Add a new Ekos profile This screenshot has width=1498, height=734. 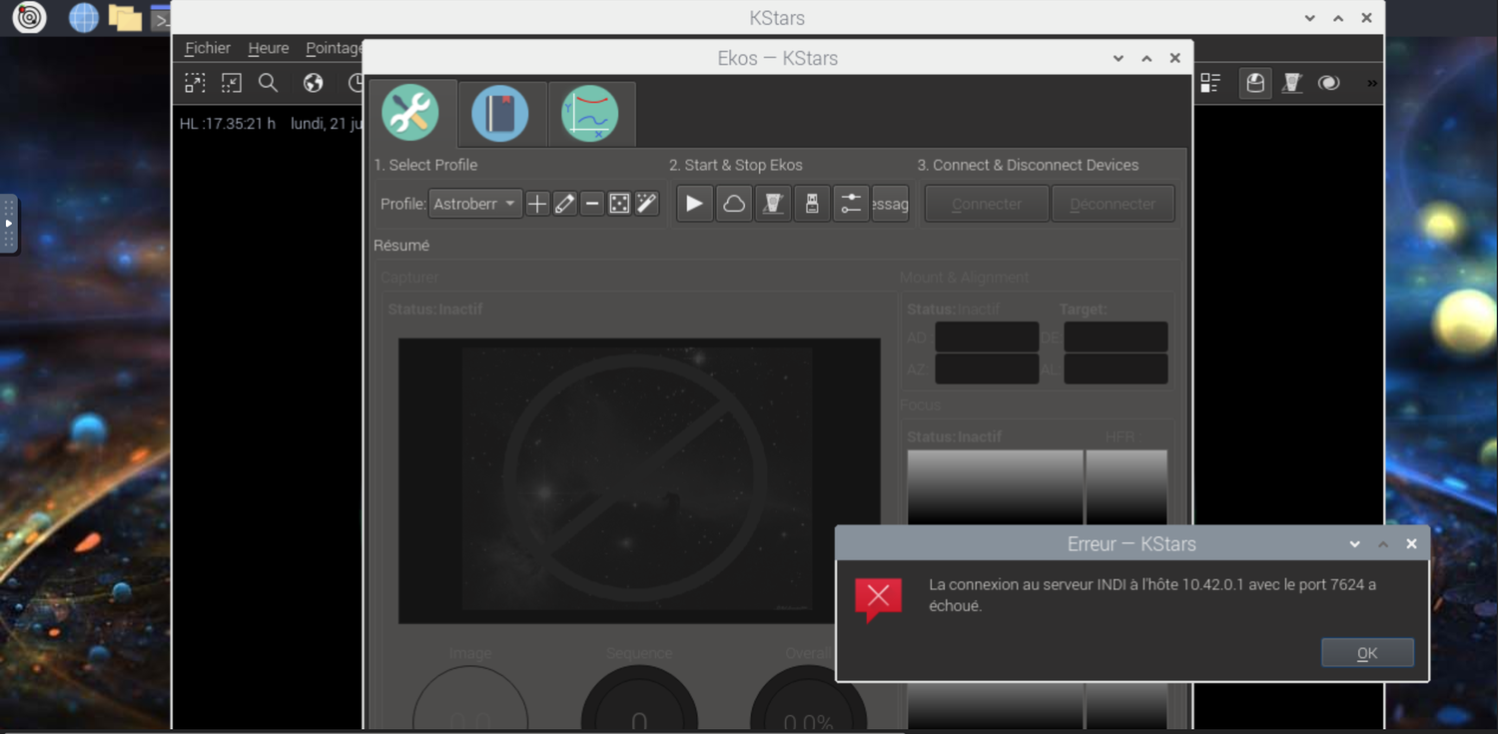(537, 204)
